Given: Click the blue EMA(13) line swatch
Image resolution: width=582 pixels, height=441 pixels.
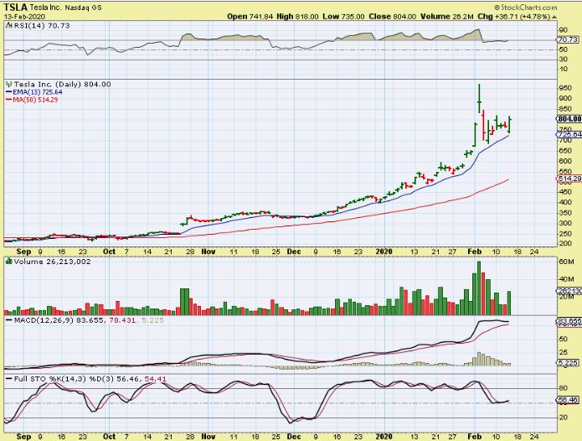Looking at the screenshot, I should pos(9,91).
